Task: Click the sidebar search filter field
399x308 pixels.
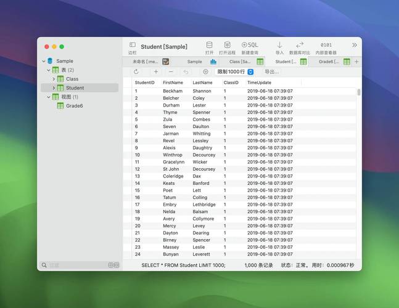Action: 74,265
